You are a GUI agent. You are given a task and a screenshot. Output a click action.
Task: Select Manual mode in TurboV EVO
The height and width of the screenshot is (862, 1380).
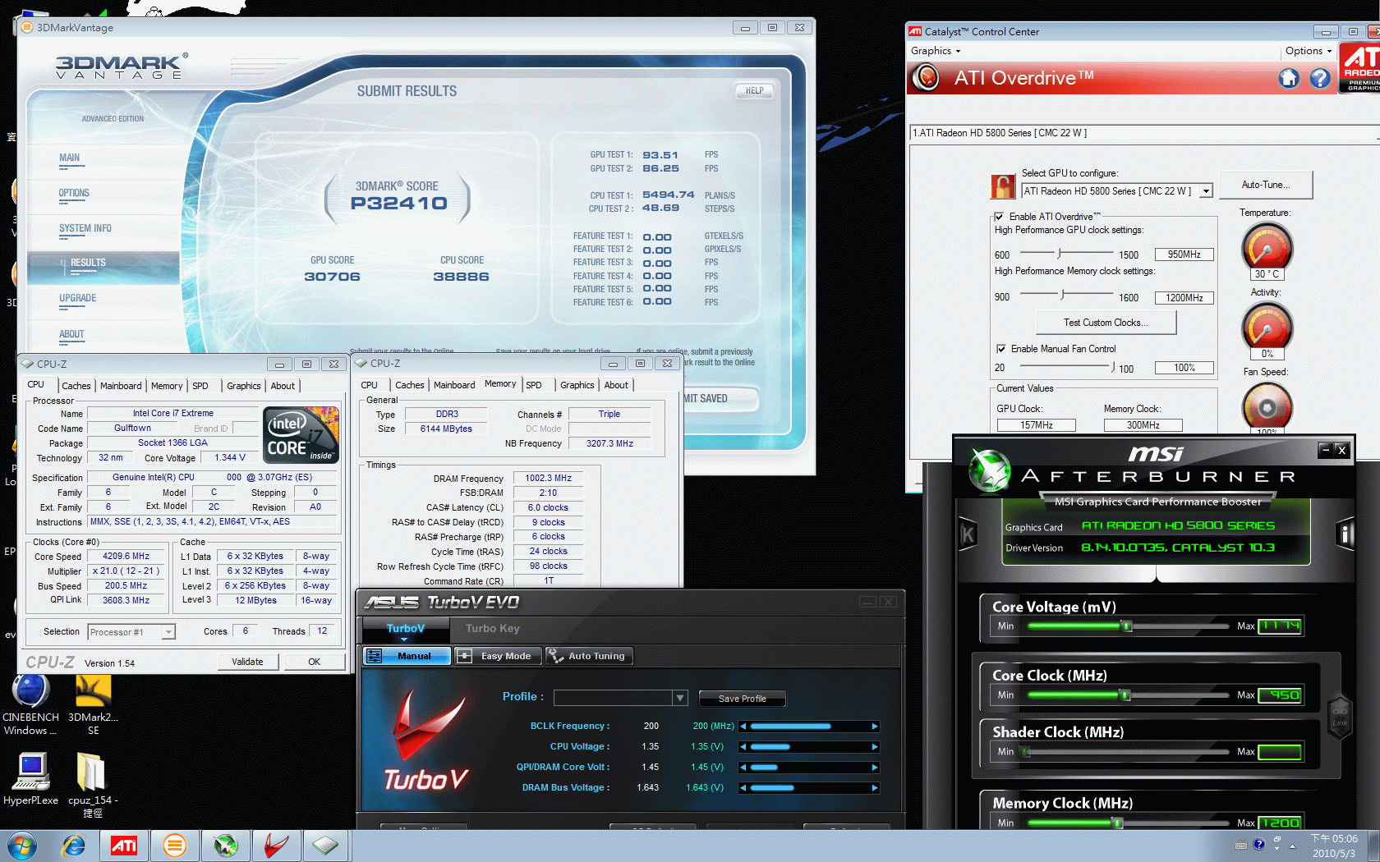(407, 656)
